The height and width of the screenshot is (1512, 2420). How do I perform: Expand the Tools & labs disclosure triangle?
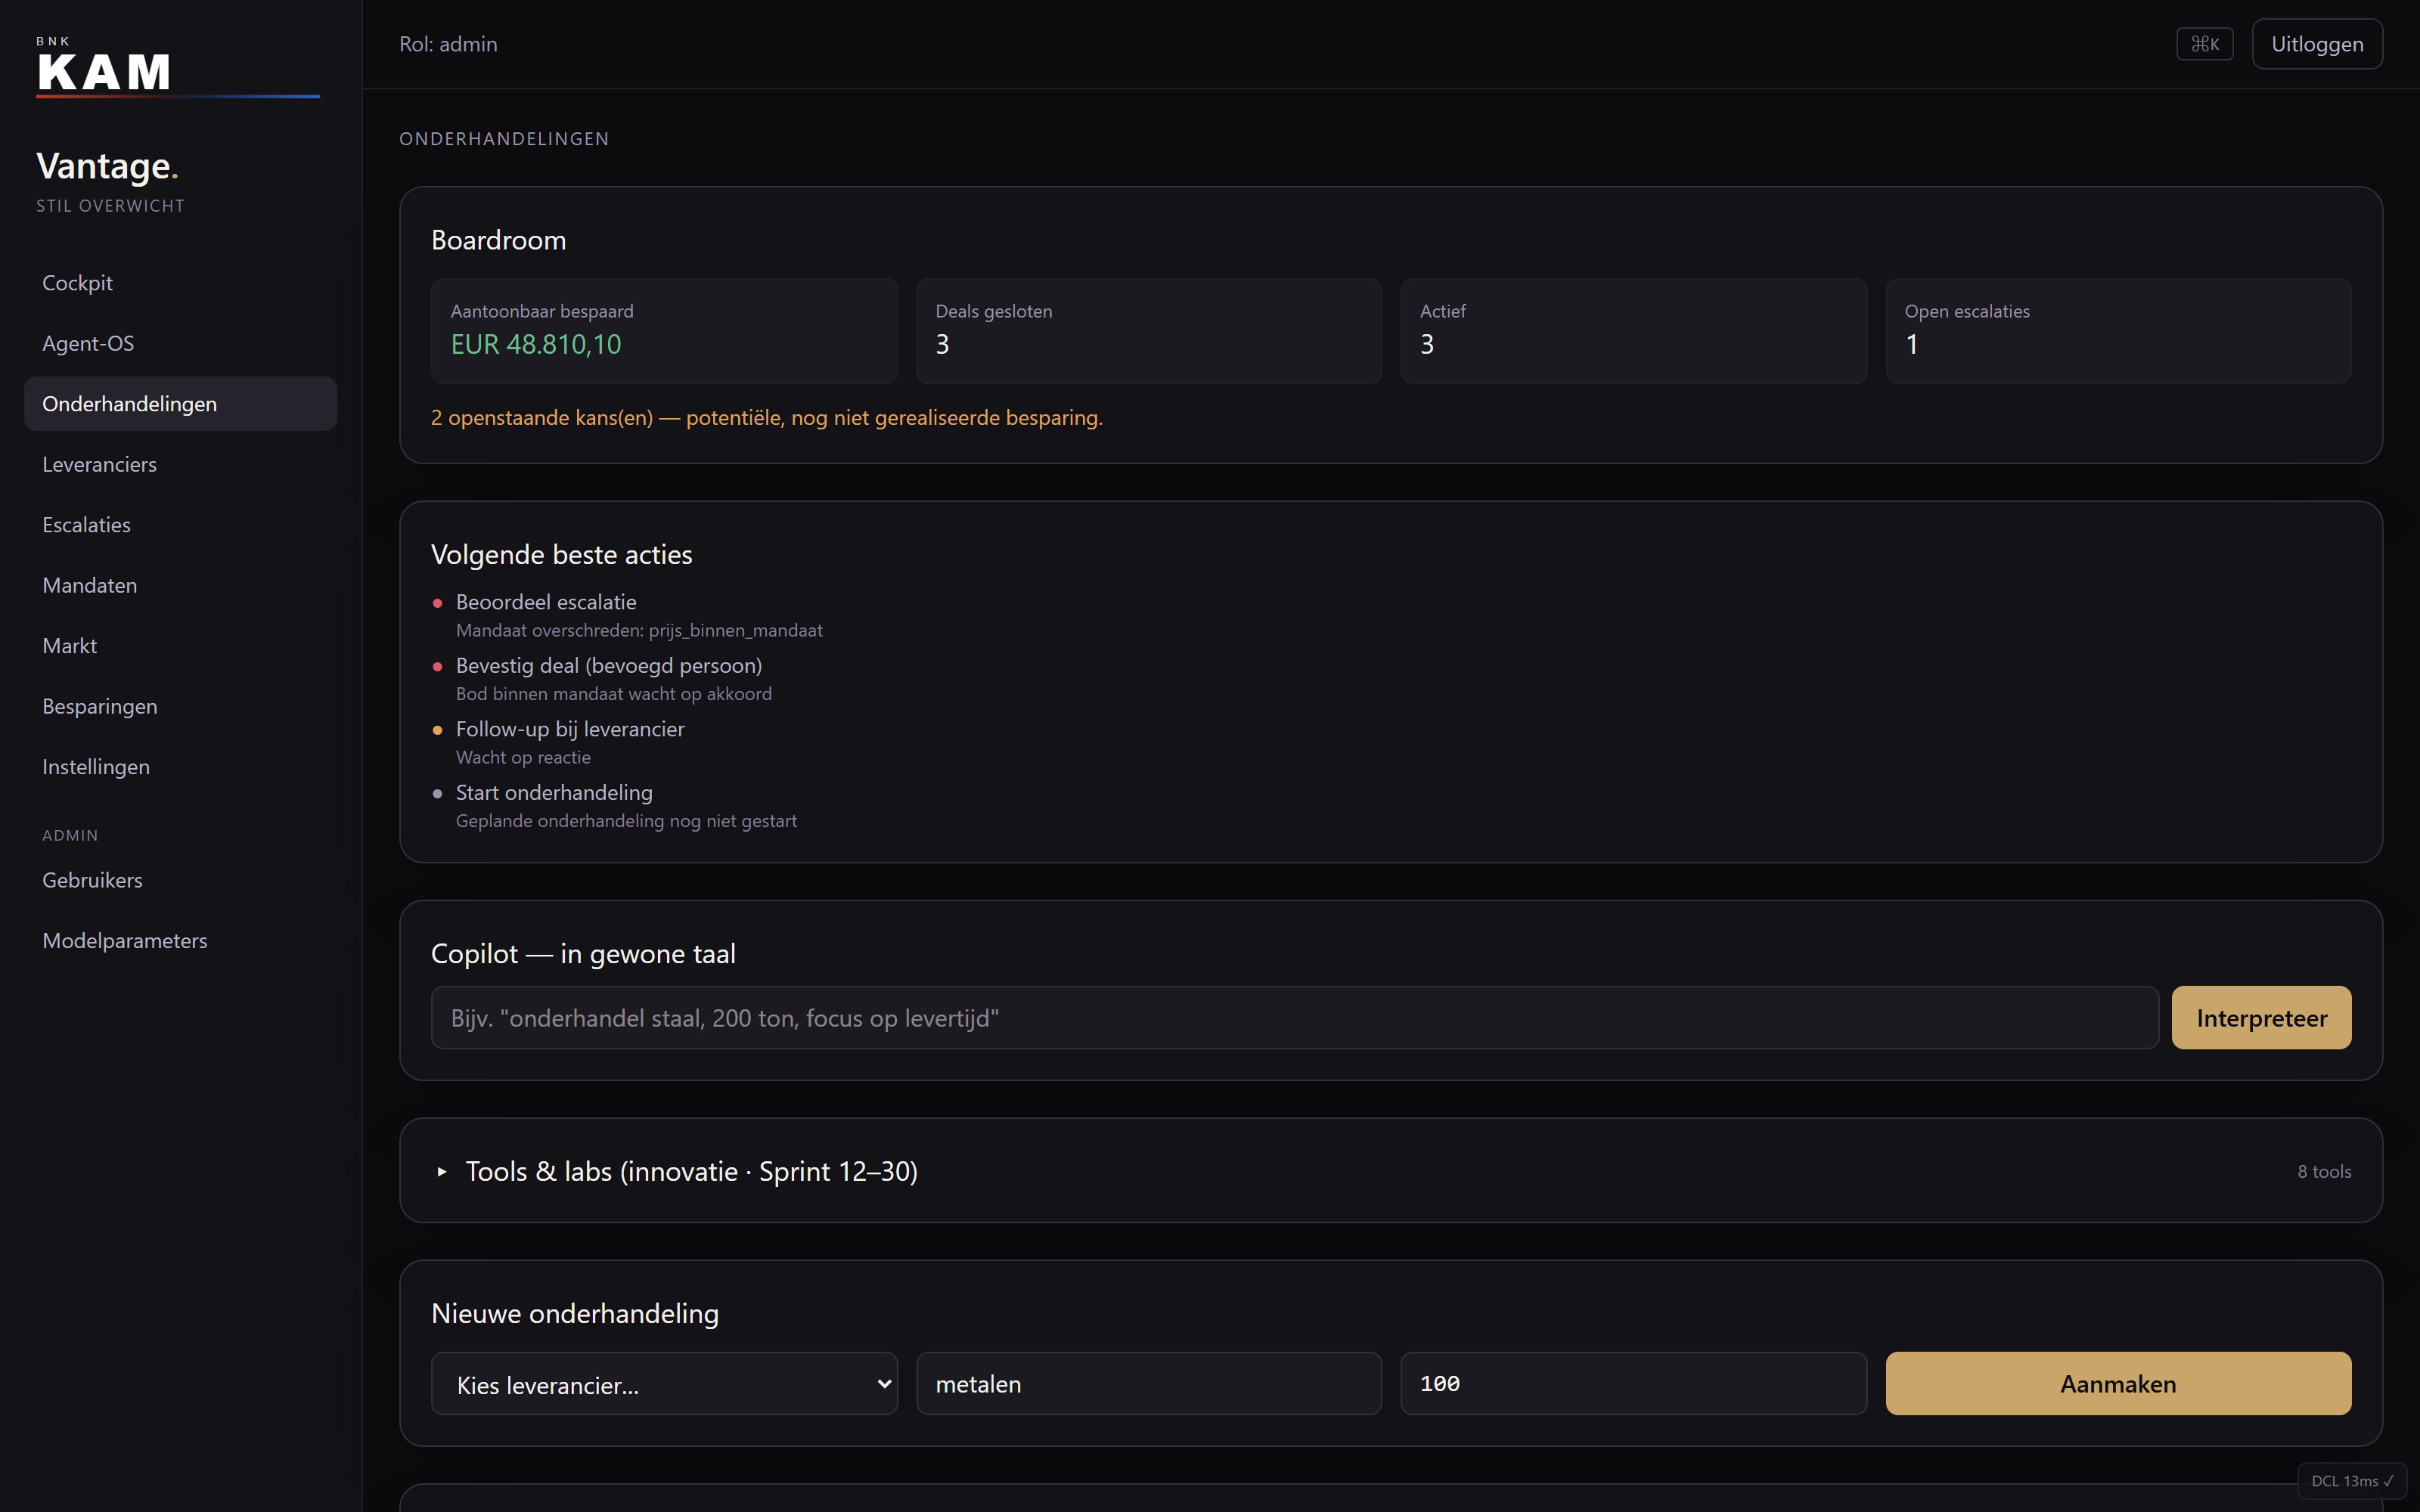(x=442, y=1171)
